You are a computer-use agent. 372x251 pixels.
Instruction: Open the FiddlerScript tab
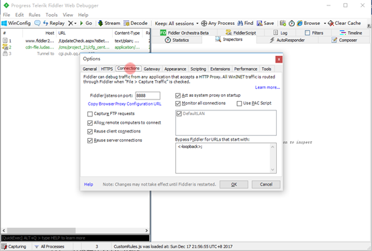pos(241,33)
